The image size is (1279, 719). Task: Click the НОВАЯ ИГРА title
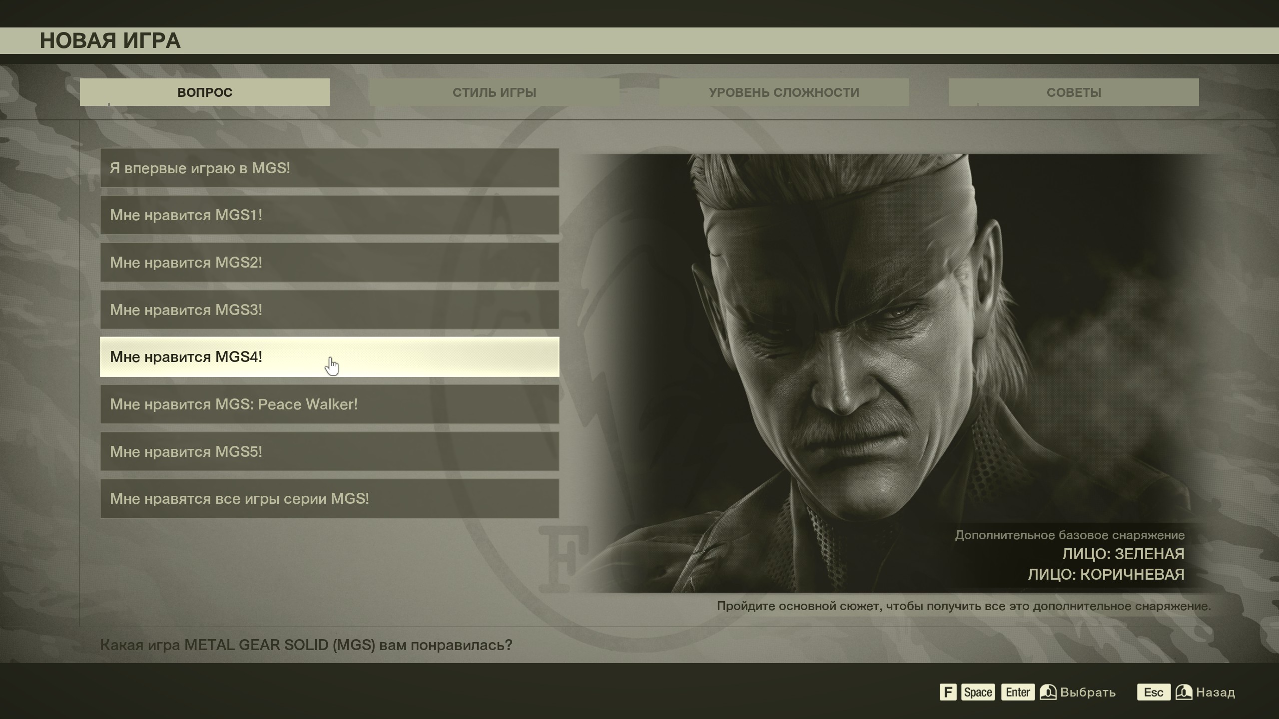coord(110,40)
